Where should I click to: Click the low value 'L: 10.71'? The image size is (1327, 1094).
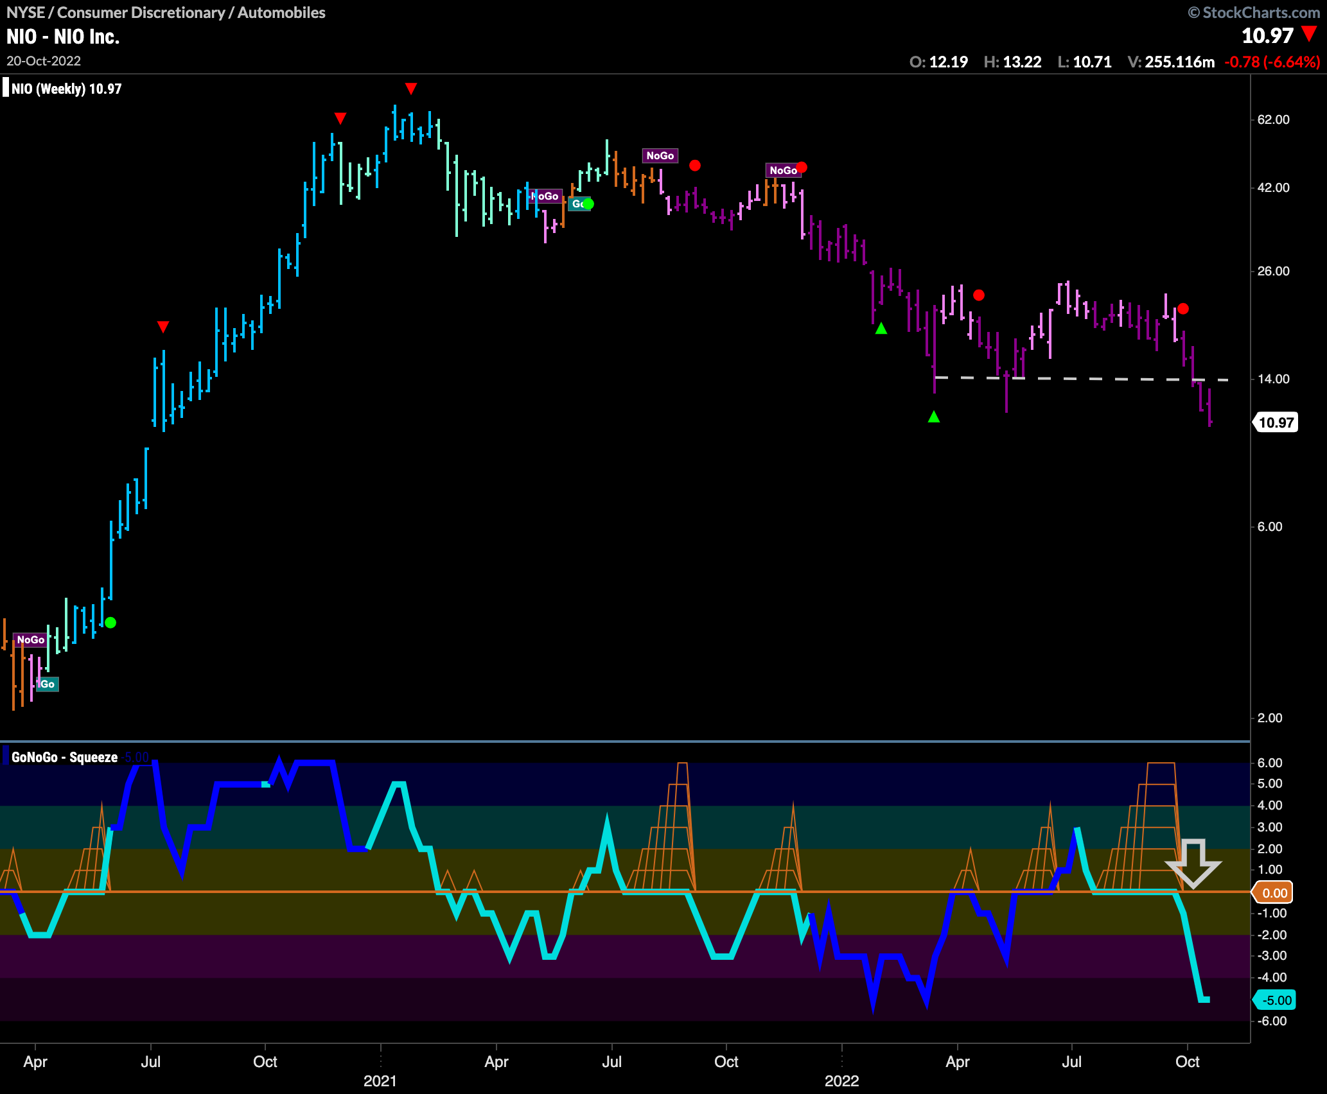[1084, 62]
